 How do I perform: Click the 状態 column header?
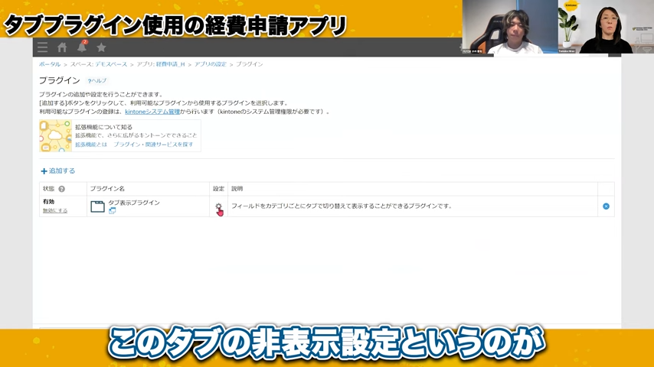[49, 189]
